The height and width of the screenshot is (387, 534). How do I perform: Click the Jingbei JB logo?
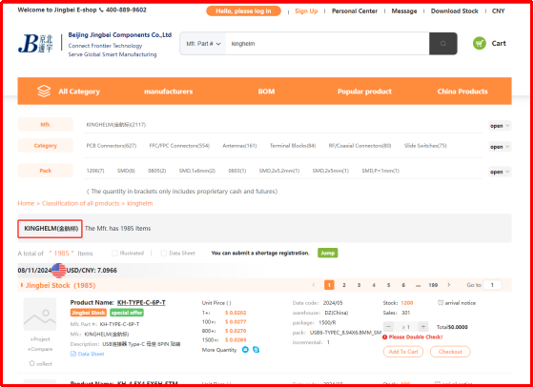click(x=35, y=44)
